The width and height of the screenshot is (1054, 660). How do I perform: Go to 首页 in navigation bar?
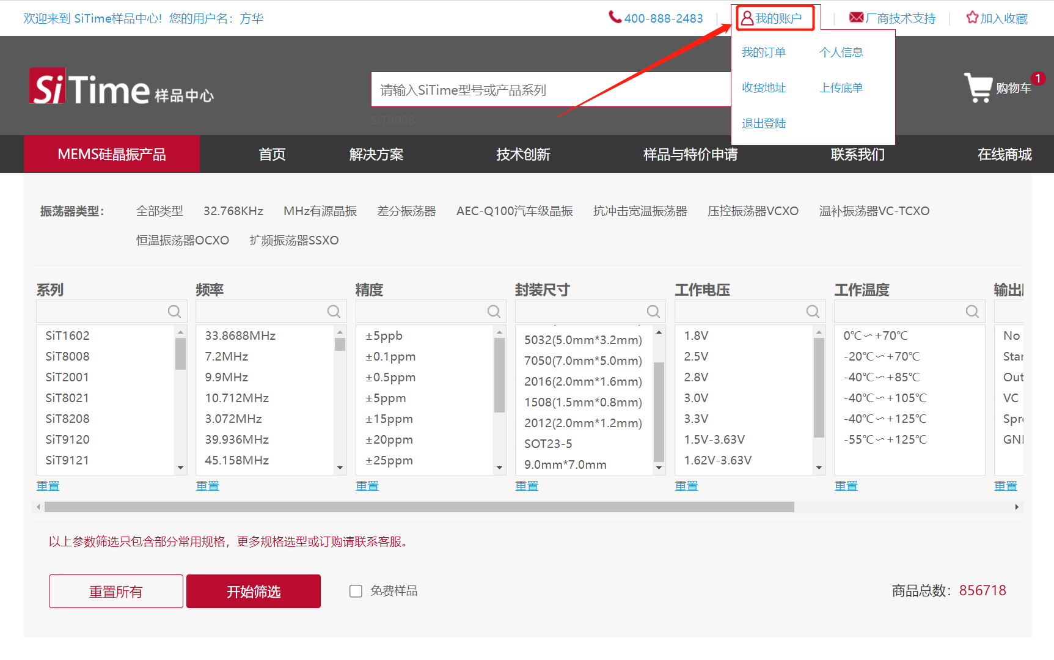click(x=272, y=154)
